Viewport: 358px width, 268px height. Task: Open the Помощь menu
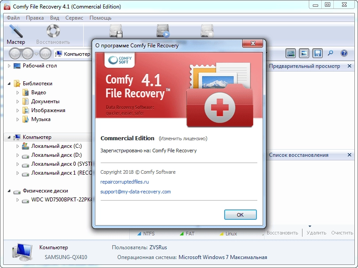(x=100, y=18)
